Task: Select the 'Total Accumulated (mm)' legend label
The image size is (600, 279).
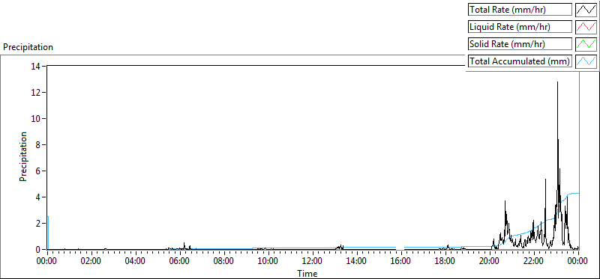Action: coord(519,61)
